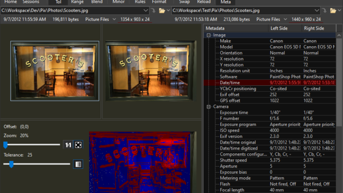Select the Exif offset row
Screen dimensions: 343x193
click(x=270, y=94)
